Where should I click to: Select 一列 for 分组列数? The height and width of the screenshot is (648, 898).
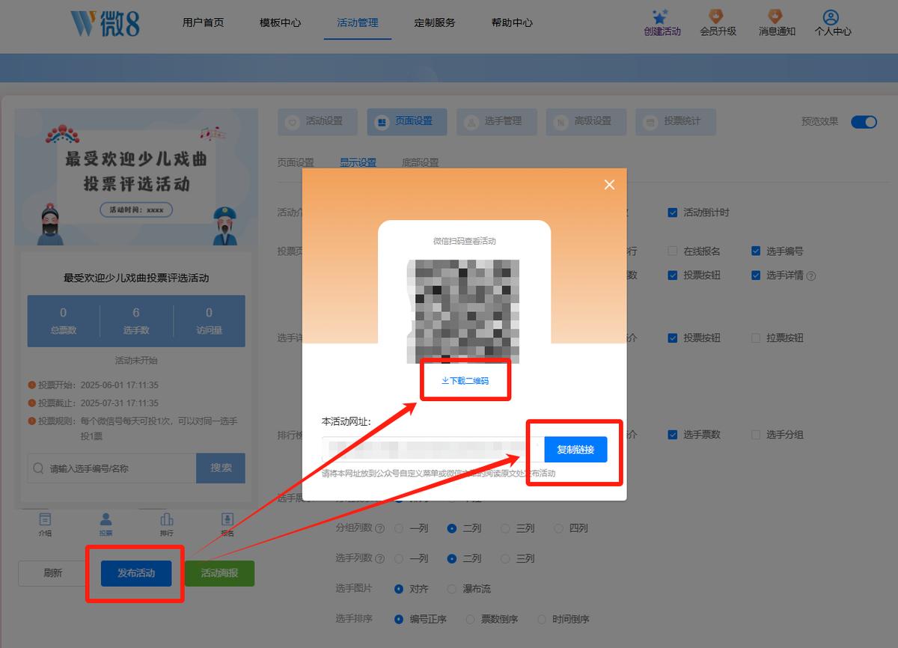click(x=399, y=528)
